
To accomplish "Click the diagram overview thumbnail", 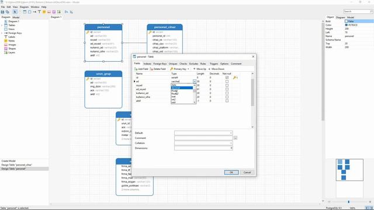I will coord(349,170).
